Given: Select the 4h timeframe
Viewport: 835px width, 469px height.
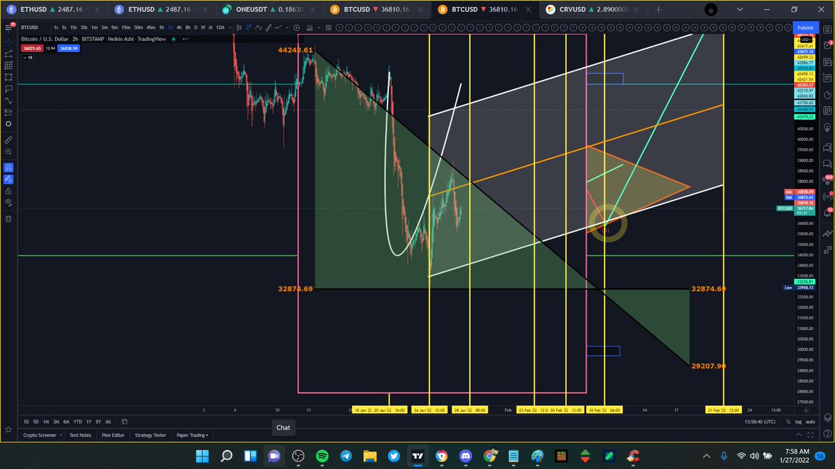Looking at the screenshot, I should click(179, 27).
